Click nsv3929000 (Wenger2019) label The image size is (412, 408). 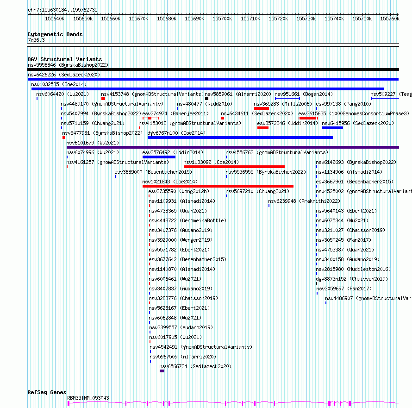(x=181, y=240)
